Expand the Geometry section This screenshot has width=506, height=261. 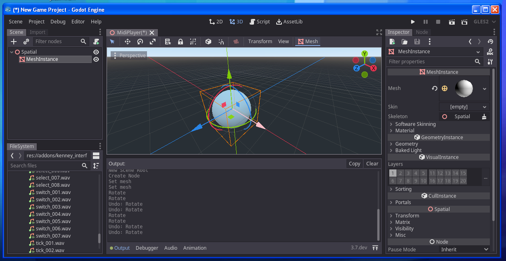pyautogui.click(x=406, y=144)
